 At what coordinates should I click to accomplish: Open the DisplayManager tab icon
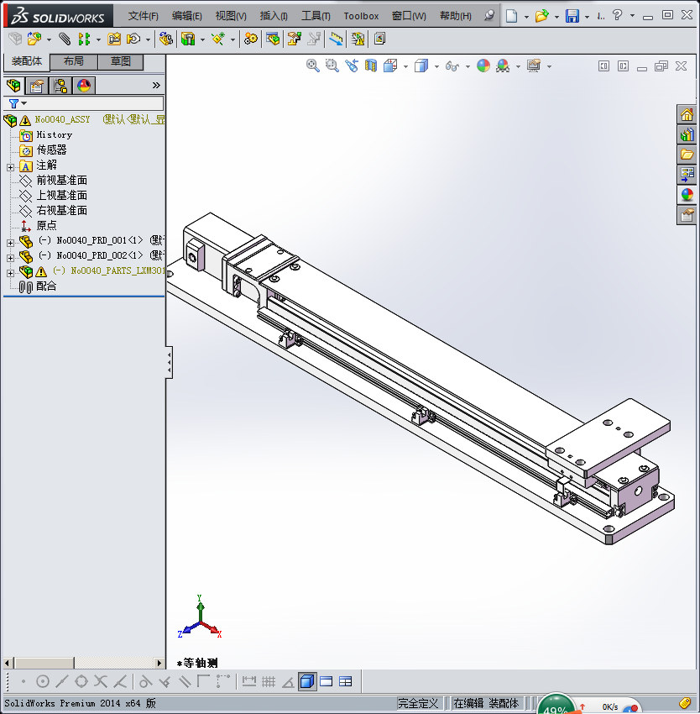(x=84, y=86)
